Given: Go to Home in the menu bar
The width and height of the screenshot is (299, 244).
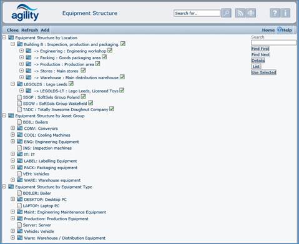Looking at the screenshot, I should point(268,30).
